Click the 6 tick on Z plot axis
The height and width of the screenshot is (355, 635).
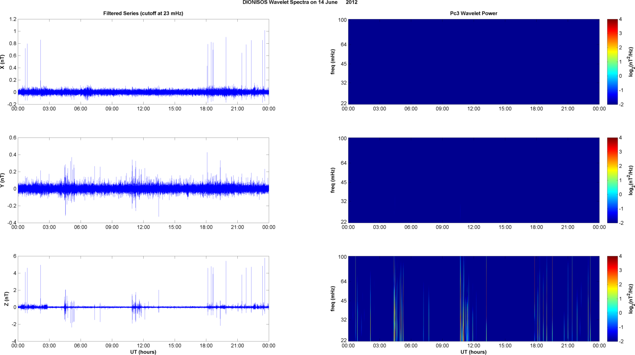coord(15,256)
